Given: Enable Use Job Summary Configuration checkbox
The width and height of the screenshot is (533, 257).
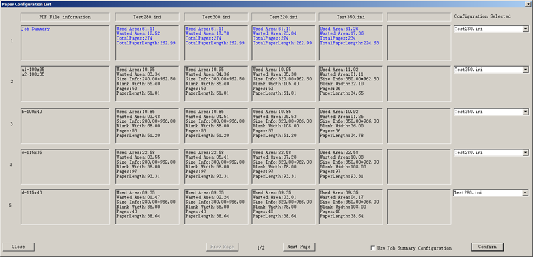Looking at the screenshot, I should coord(373,248).
